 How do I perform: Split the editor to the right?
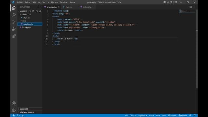point(191,7)
